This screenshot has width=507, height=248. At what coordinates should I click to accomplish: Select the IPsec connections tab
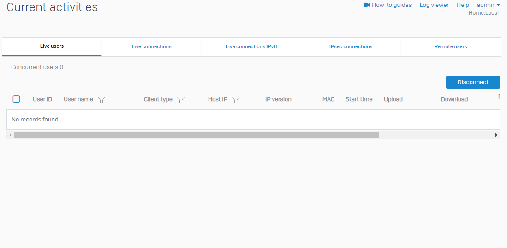pyautogui.click(x=351, y=46)
